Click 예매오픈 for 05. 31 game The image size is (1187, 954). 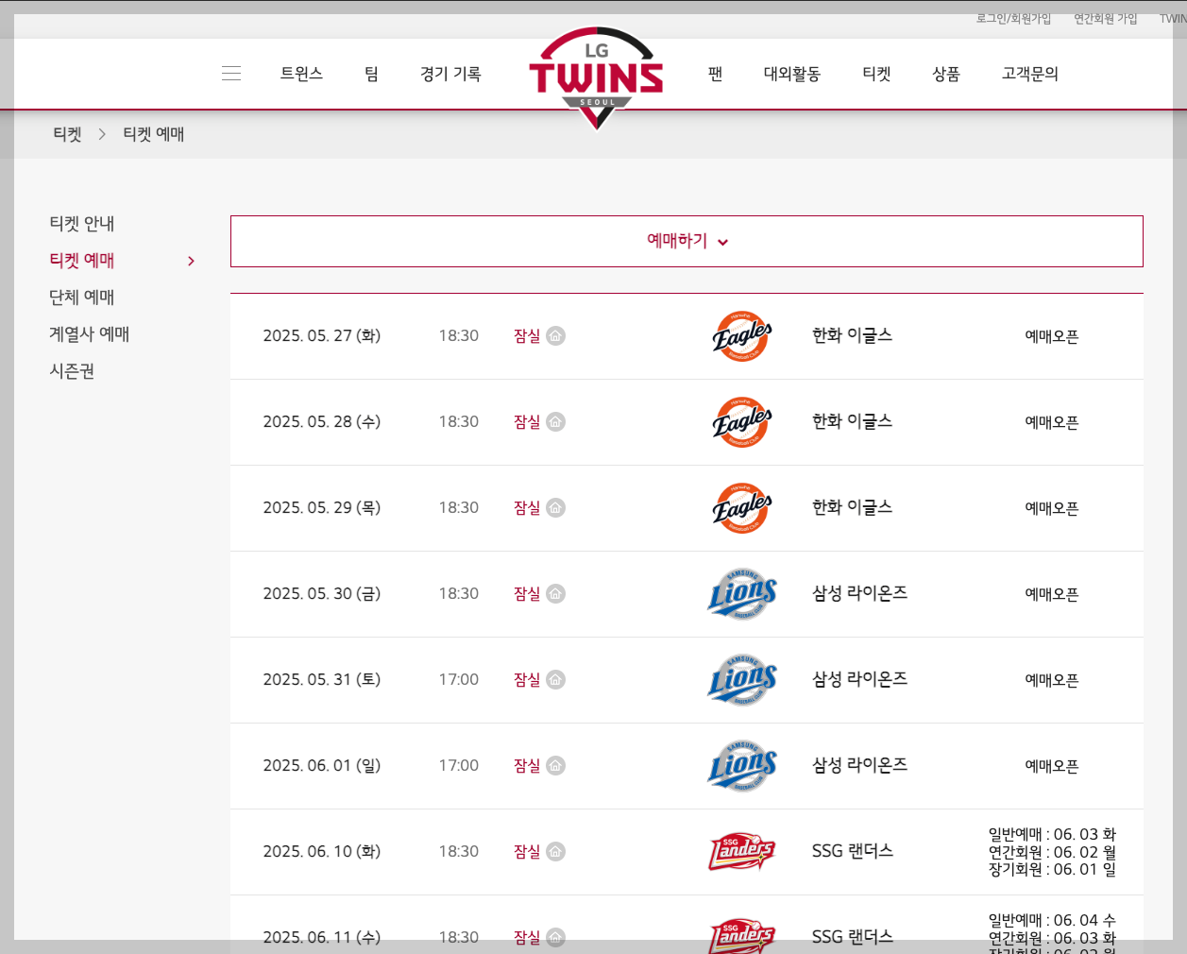coord(1052,680)
